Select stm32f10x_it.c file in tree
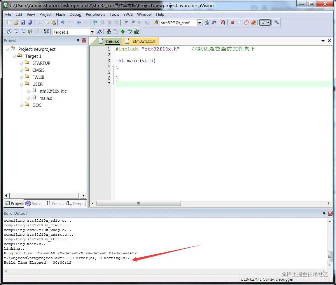This screenshot has height=285, width=336. pyautogui.click(x=53, y=91)
